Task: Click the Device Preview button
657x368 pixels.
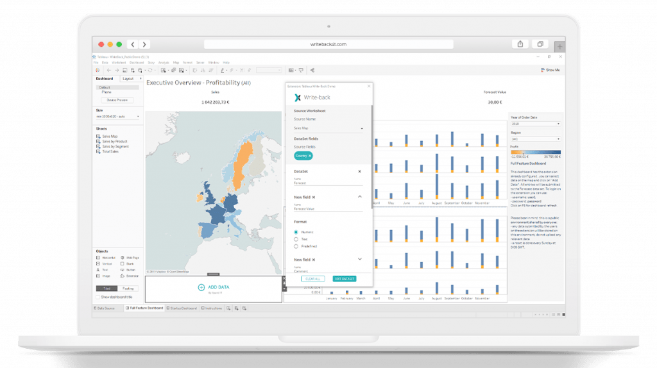Action: coord(117,100)
